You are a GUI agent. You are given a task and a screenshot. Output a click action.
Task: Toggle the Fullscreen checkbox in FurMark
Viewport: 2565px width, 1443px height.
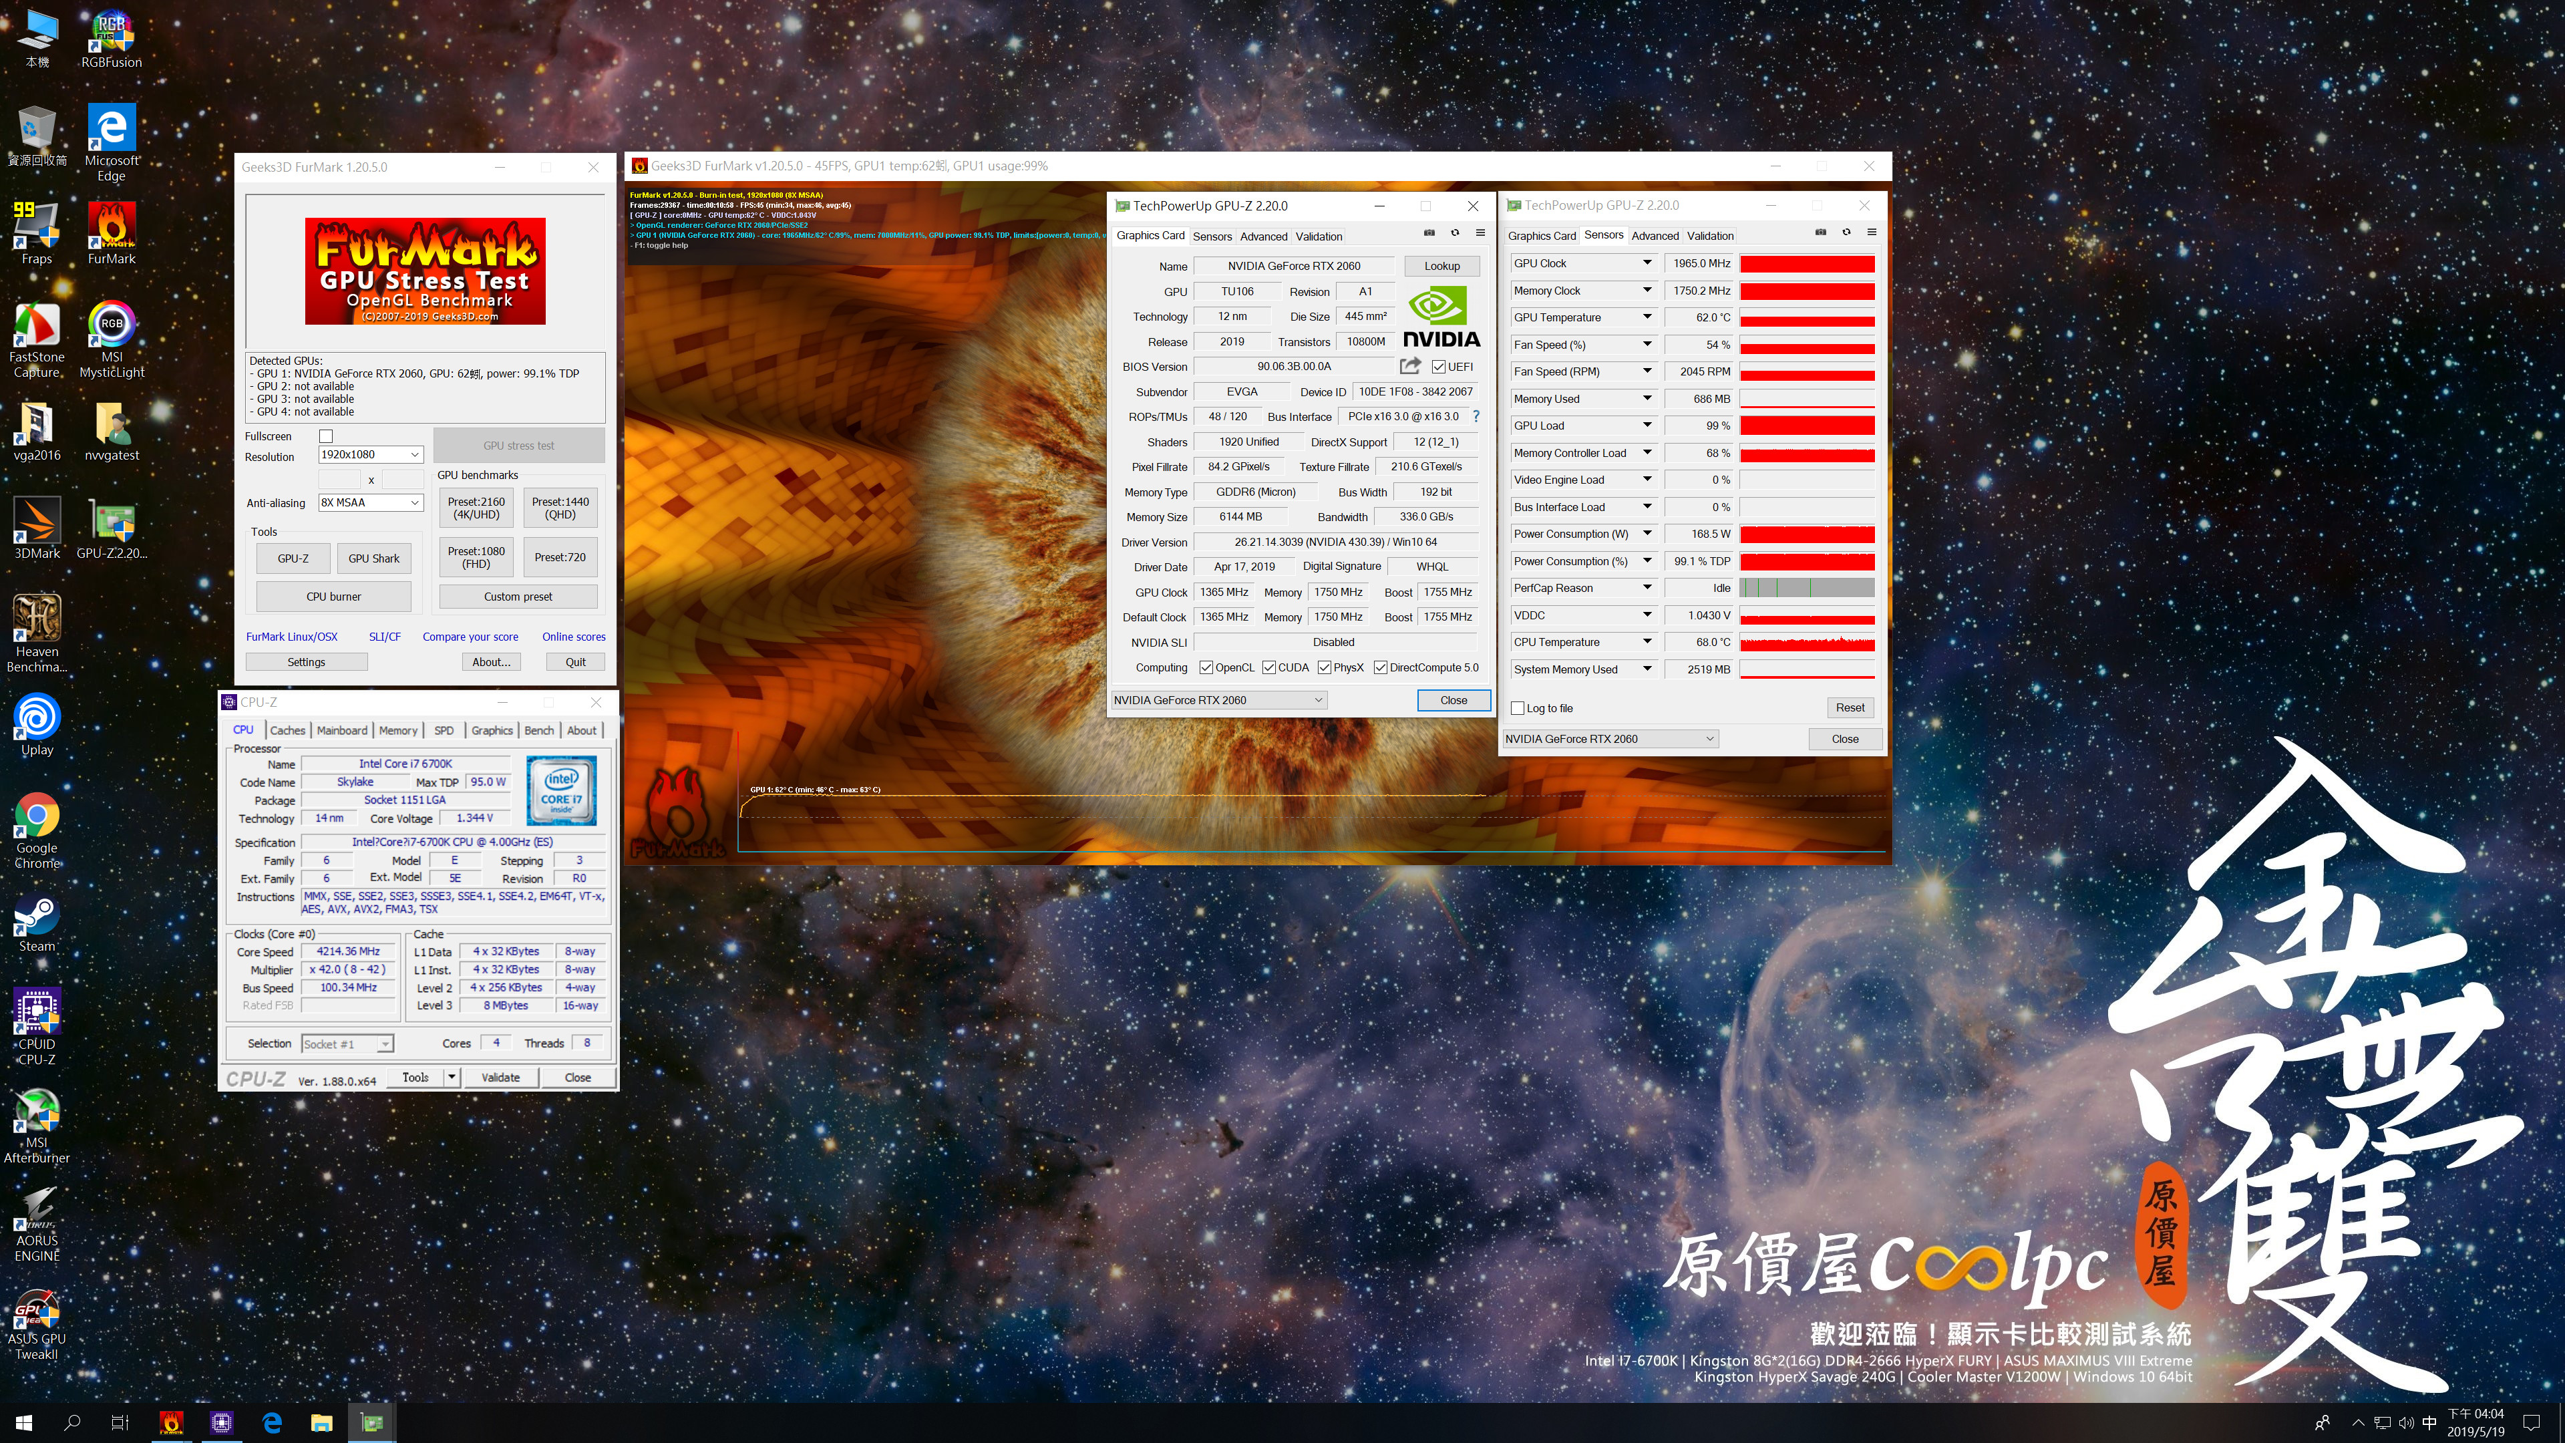point(325,436)
